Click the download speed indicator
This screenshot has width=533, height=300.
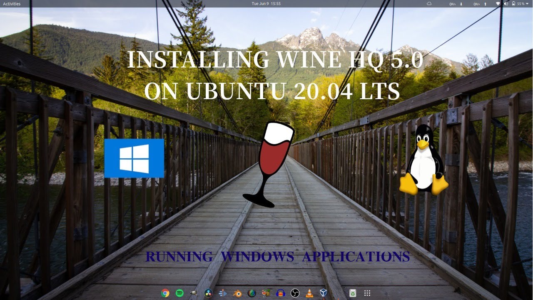[x=456, y=3]
